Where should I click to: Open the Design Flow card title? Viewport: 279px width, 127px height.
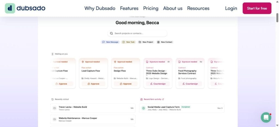(x=120, y=71)
